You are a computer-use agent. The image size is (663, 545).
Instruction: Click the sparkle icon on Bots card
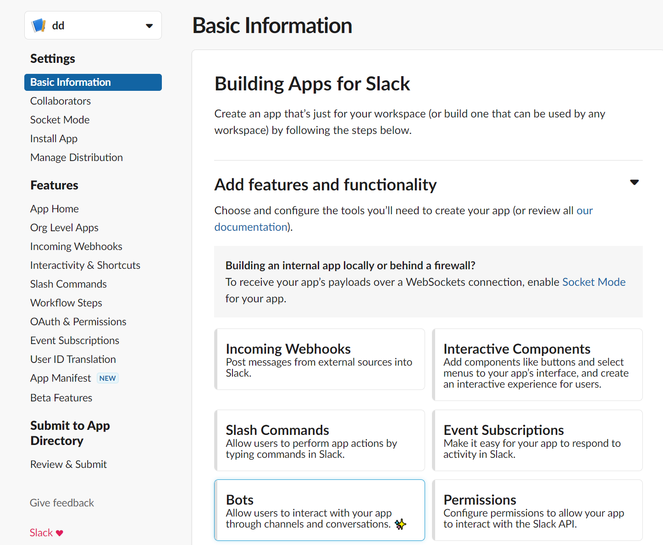coord(400,524)
